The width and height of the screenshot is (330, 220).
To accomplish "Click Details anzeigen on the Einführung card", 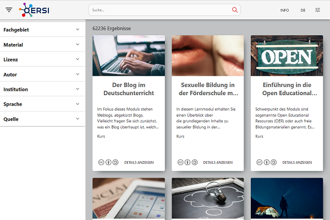I will click(x=297, y=162).
